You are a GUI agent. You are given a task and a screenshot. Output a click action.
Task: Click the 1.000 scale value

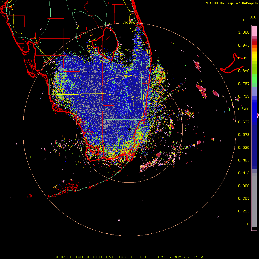pos(244,32)
